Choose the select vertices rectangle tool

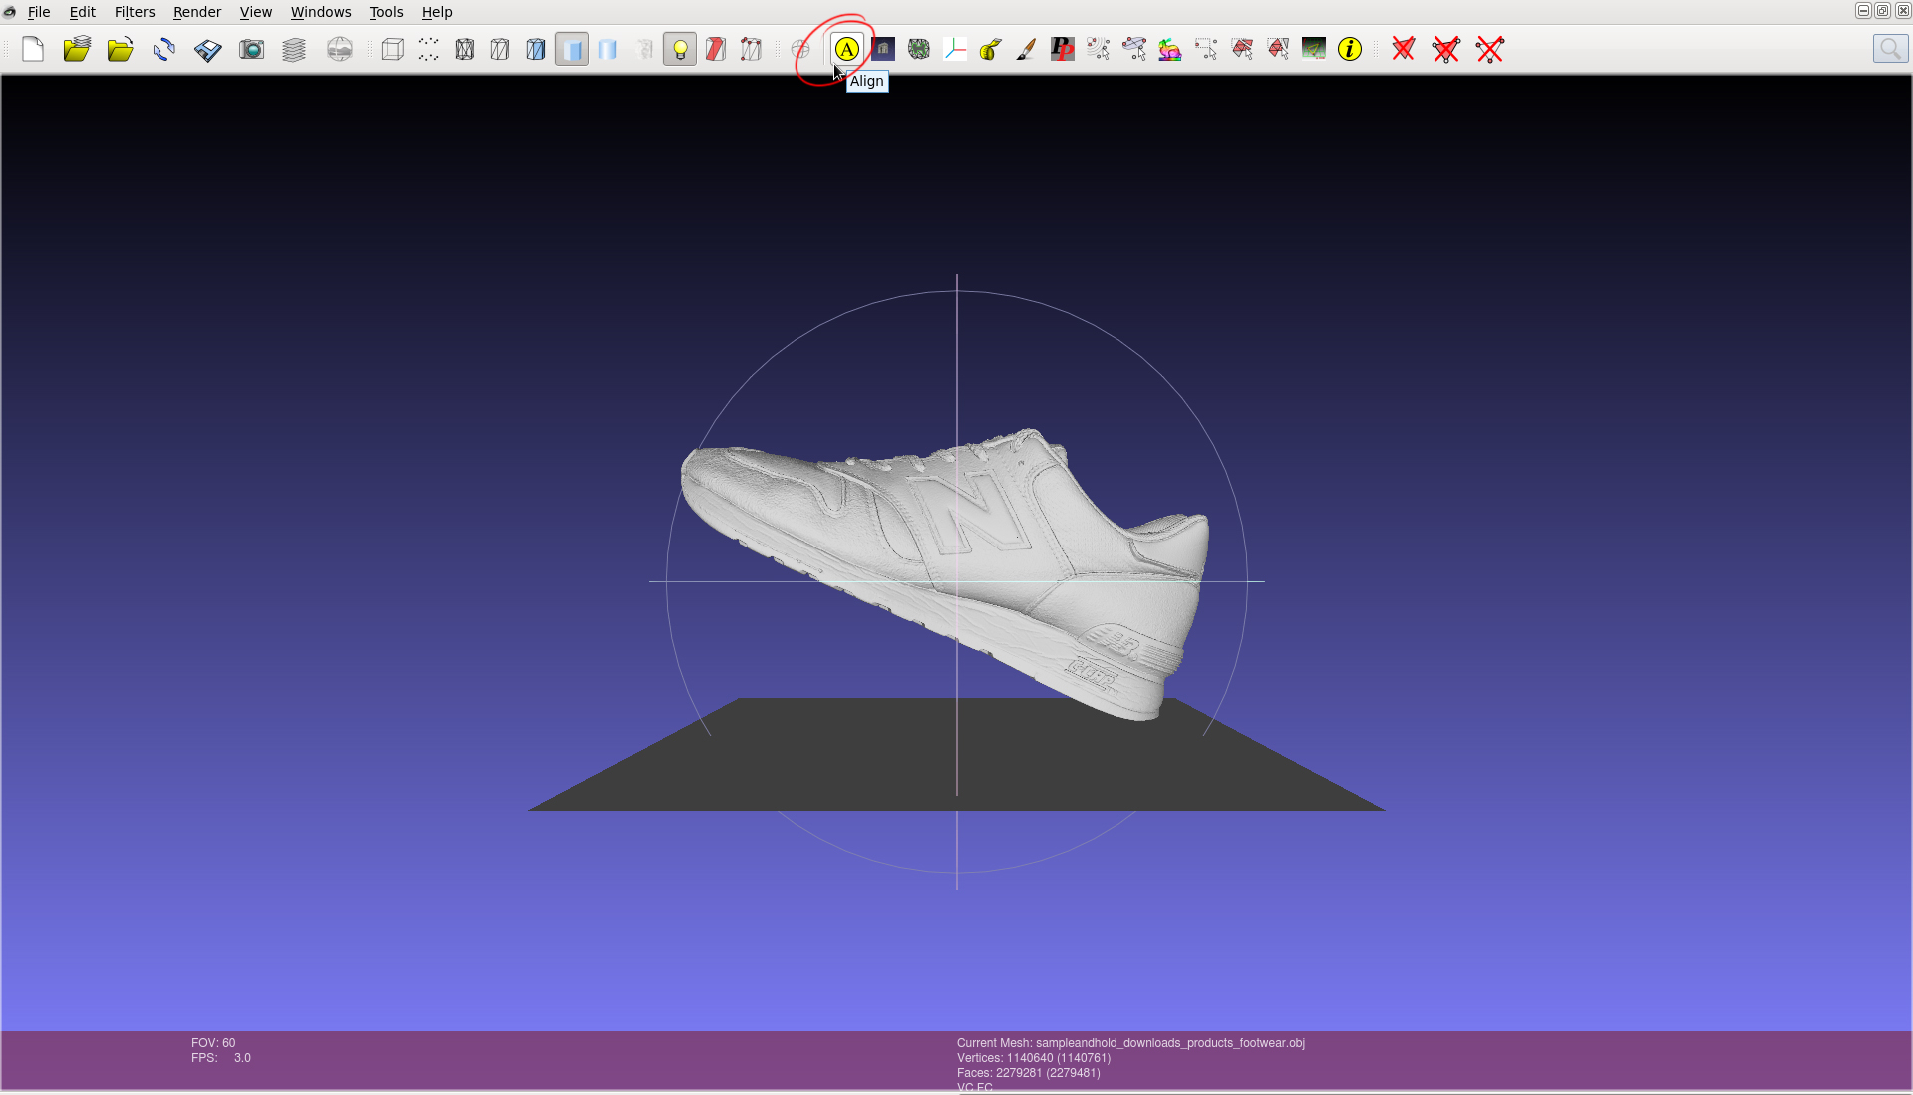coord(1206,49)
